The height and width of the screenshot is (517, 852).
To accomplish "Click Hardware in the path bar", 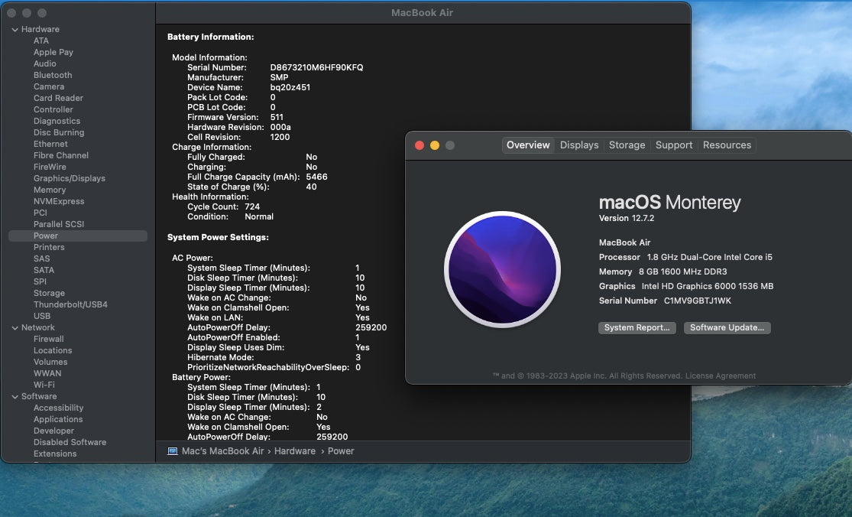I will point(295,451).
